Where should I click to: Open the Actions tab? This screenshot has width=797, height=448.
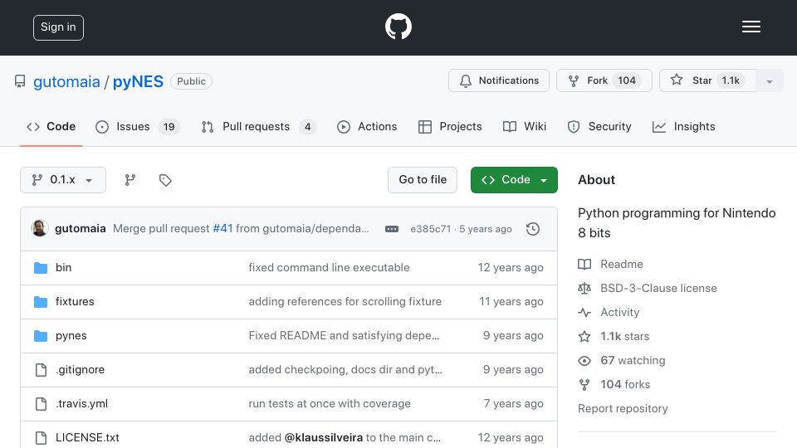pos(367,126)
